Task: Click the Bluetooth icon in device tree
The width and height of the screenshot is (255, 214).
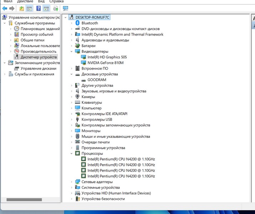Action: click(x=77, y=23)
